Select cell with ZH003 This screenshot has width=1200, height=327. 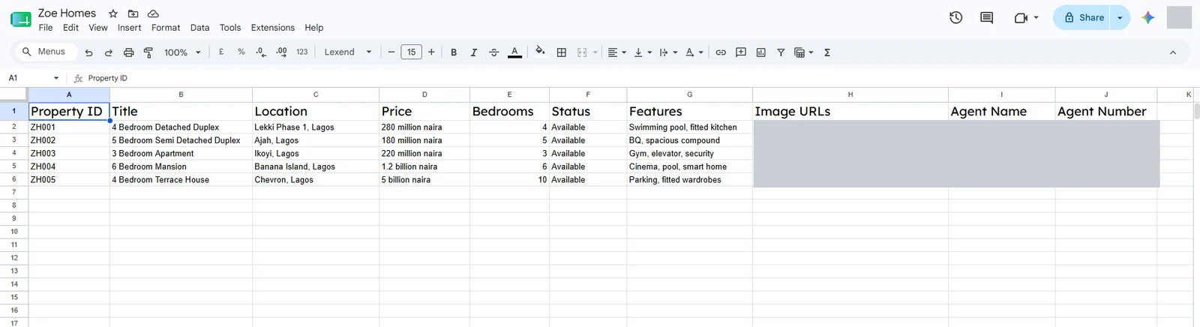point(69,154)
